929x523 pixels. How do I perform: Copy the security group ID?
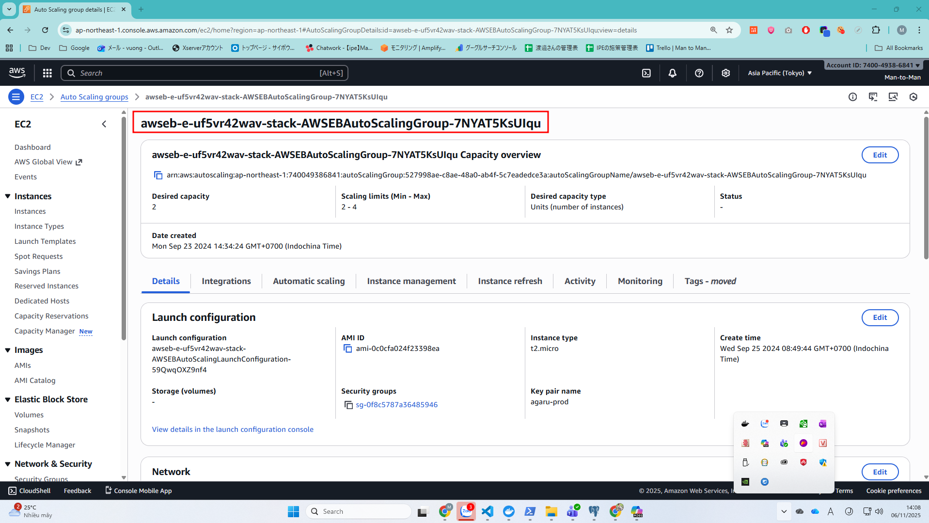tap(348, 405)
